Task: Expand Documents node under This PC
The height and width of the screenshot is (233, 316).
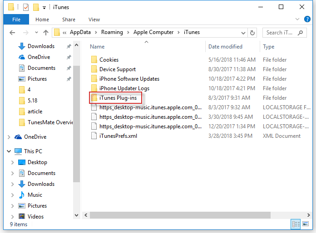Action: tap(13, 173)
